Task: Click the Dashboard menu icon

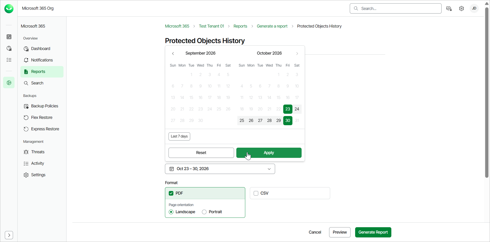Action: point(26,49)
